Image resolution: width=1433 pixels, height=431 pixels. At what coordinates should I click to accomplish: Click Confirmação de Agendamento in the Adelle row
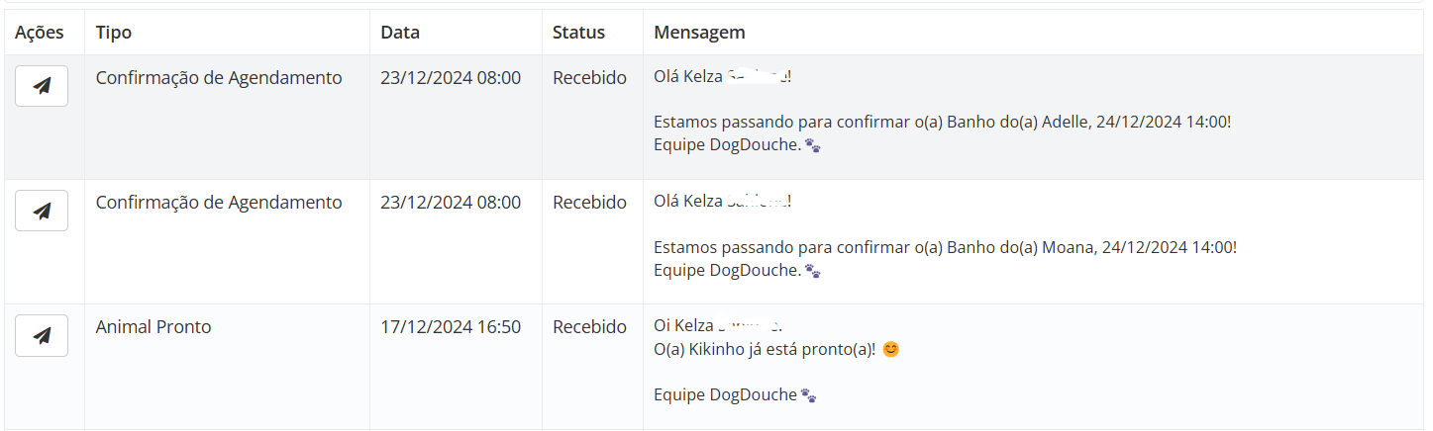(x=219, y=78)
